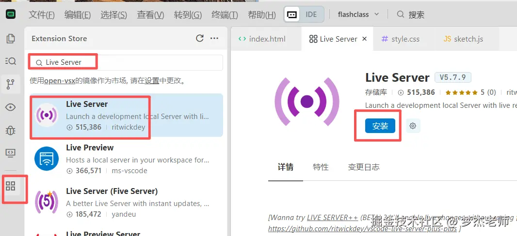Open the Extensions grid icon
Screen dimensions: 517x236
coord(11,186)
